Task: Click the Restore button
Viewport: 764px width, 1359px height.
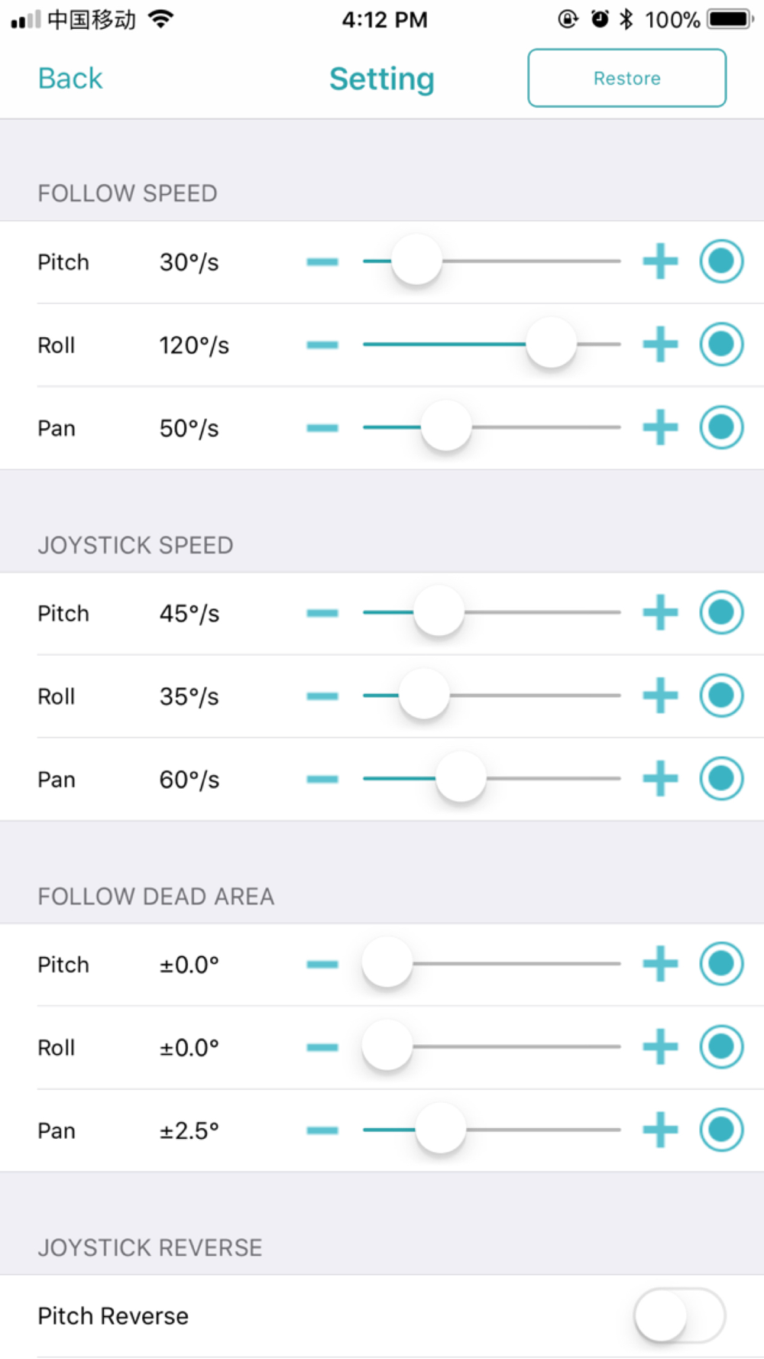Action: tap(626, 78)
